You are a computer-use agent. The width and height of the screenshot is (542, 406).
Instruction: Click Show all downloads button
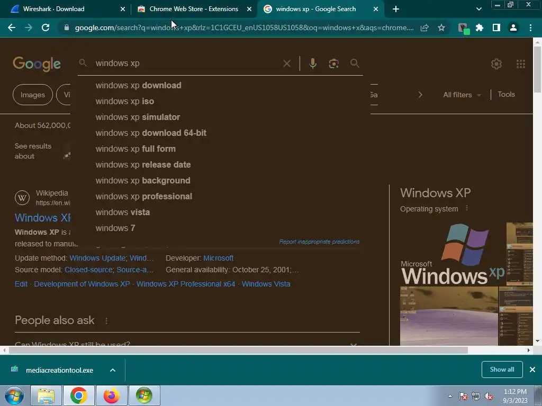[x=502, y=370]
